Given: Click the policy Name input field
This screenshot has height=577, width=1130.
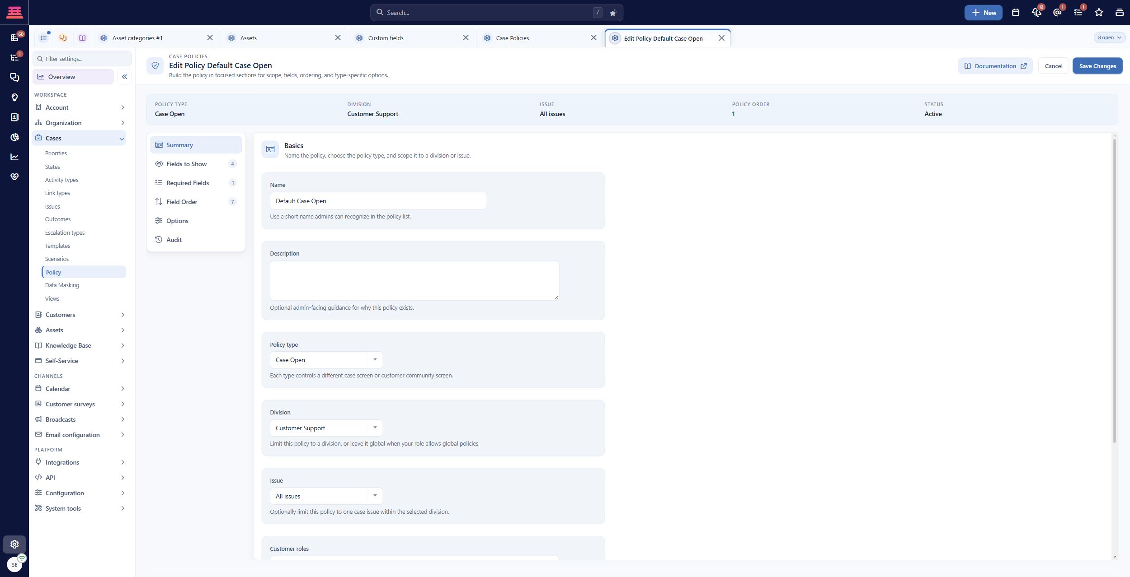Looking at the screenshot, I should pyautogui.click(x=378, y=201).
